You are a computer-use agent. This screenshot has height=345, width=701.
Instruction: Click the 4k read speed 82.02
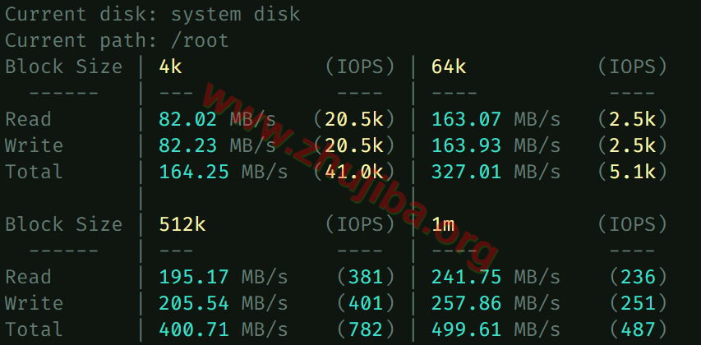(188, 119)
